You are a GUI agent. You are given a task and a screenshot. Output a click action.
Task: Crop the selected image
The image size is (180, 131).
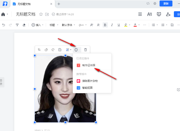[x=39, y=50]
